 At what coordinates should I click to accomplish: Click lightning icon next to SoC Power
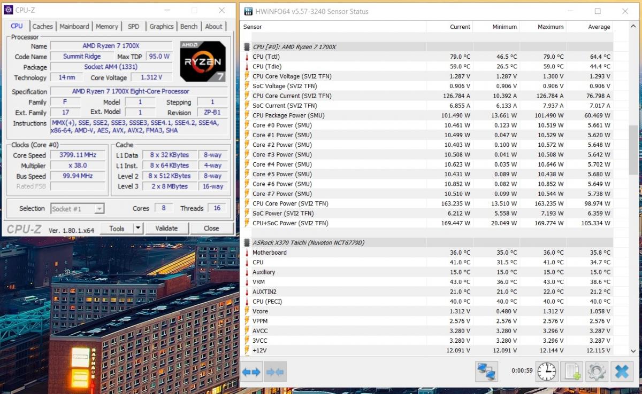pos(247,214)
